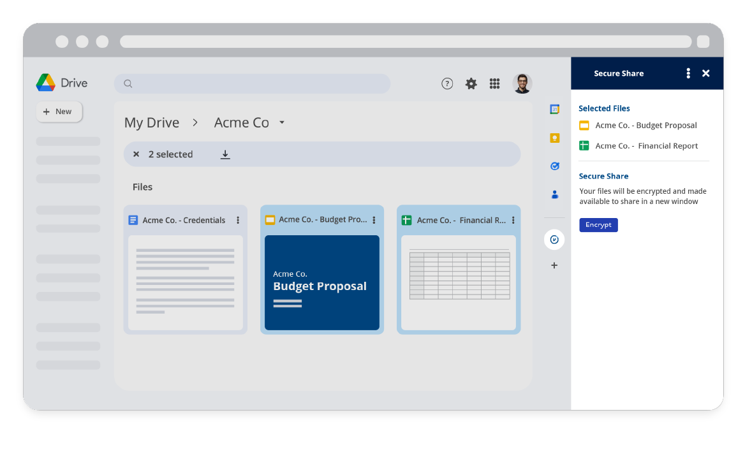Open more options for Budget Proposal card
The height and width of the screenshot is (452, 752).
[374, 219]
